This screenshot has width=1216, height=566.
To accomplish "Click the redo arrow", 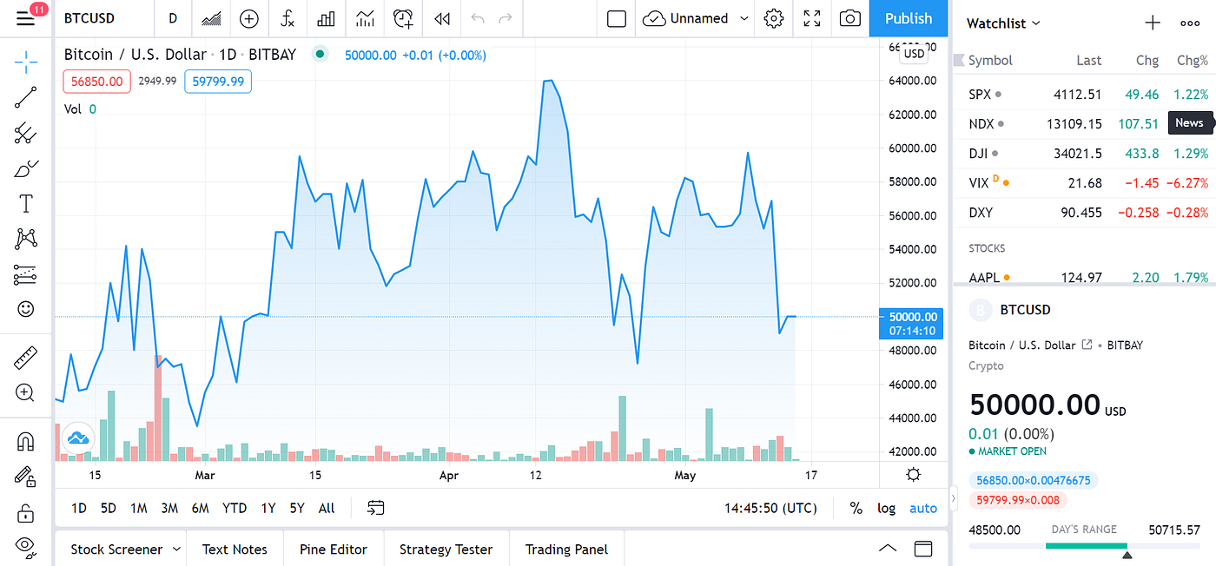I will 506,18.
